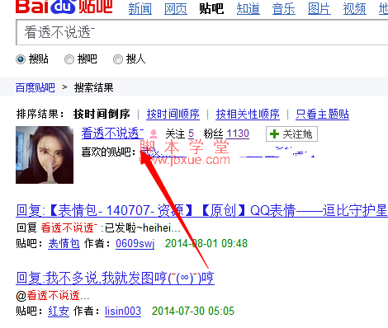Click the green plus 关注她 button

291,134
